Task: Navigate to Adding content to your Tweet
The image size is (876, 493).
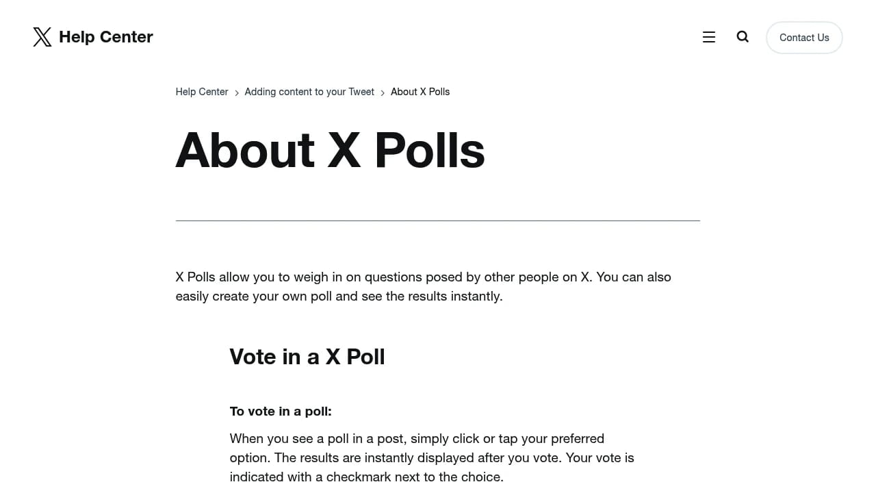Action: 309,92
